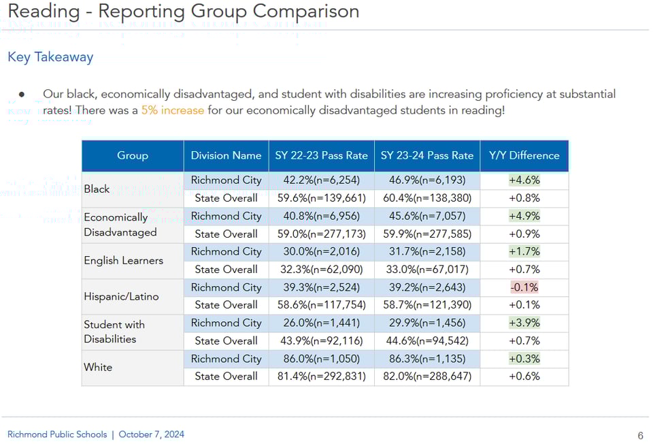Click the 'Black' group row label
653x444 pixels.
click(97, 189)
